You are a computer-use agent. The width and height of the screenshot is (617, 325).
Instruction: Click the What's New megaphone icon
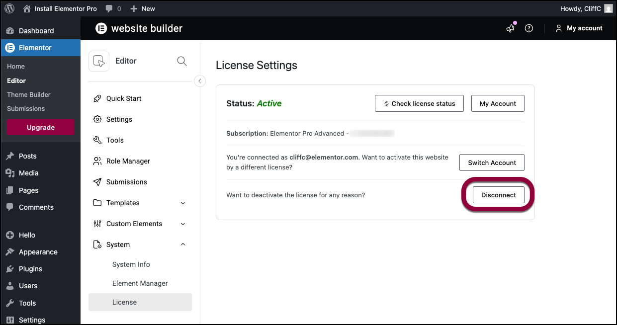point(511,28)
